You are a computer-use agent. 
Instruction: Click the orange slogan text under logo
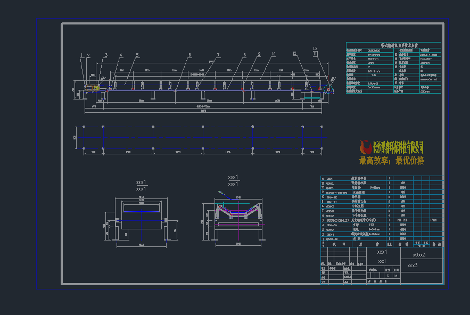coord(392,160)
